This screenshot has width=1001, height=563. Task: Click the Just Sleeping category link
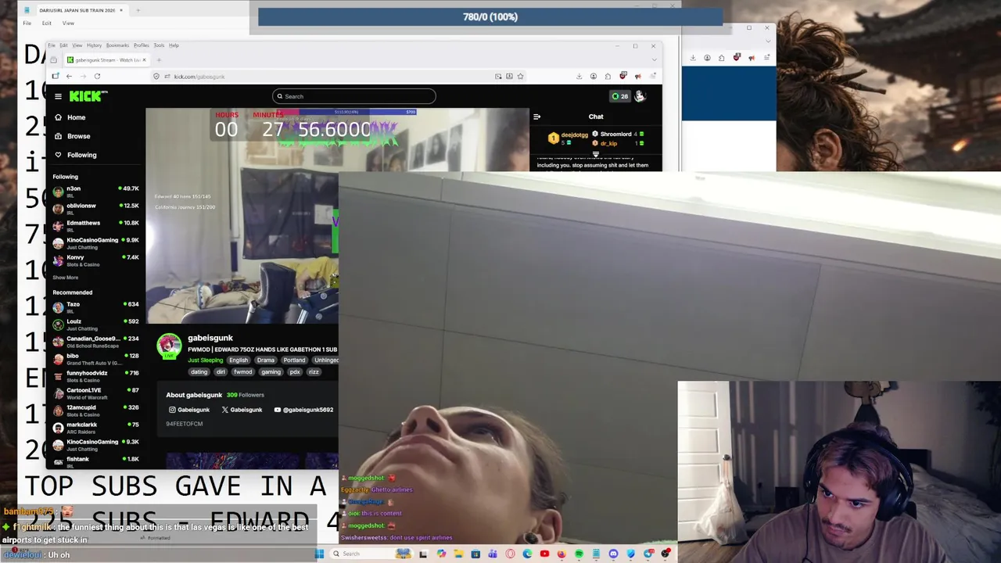click(x=206, y=360)
